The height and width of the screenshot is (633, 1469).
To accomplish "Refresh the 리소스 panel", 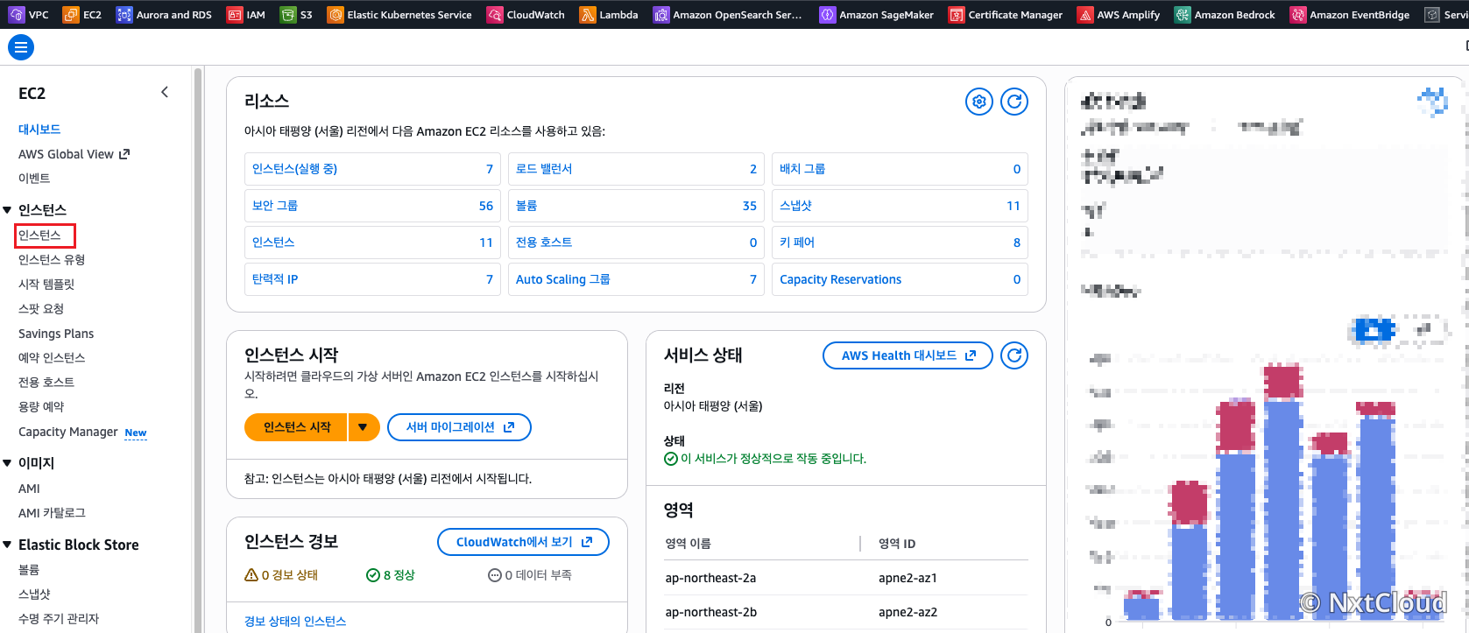I will click(x=1014, y=102).
